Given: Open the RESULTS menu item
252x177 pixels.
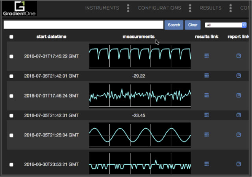Looking at the screenshot, I should pyautogui.click(x=210, y=8).
